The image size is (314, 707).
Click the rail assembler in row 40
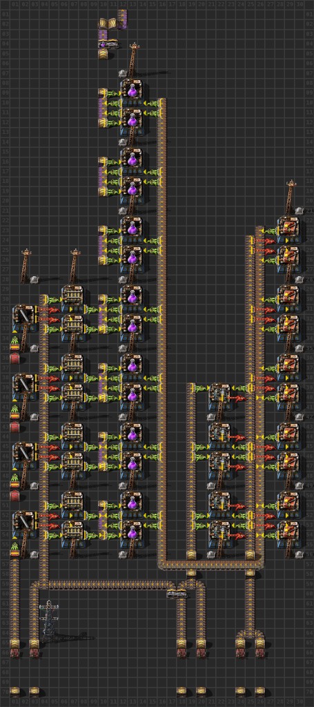coord(72,395)
